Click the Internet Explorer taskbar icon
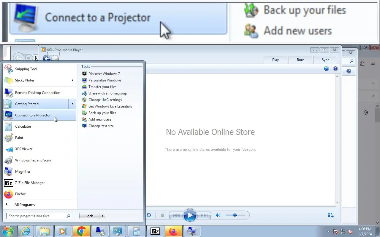Image resolution: width=380 pixels, height=237 pixels. tap(26, 231)
